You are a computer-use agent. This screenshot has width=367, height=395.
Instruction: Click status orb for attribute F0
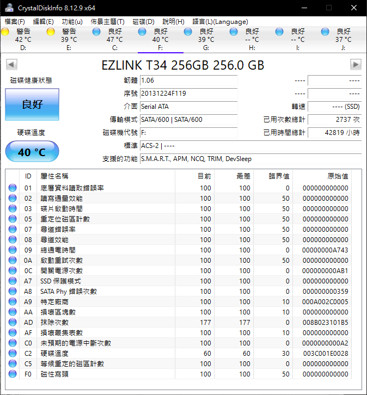(13, 374)
